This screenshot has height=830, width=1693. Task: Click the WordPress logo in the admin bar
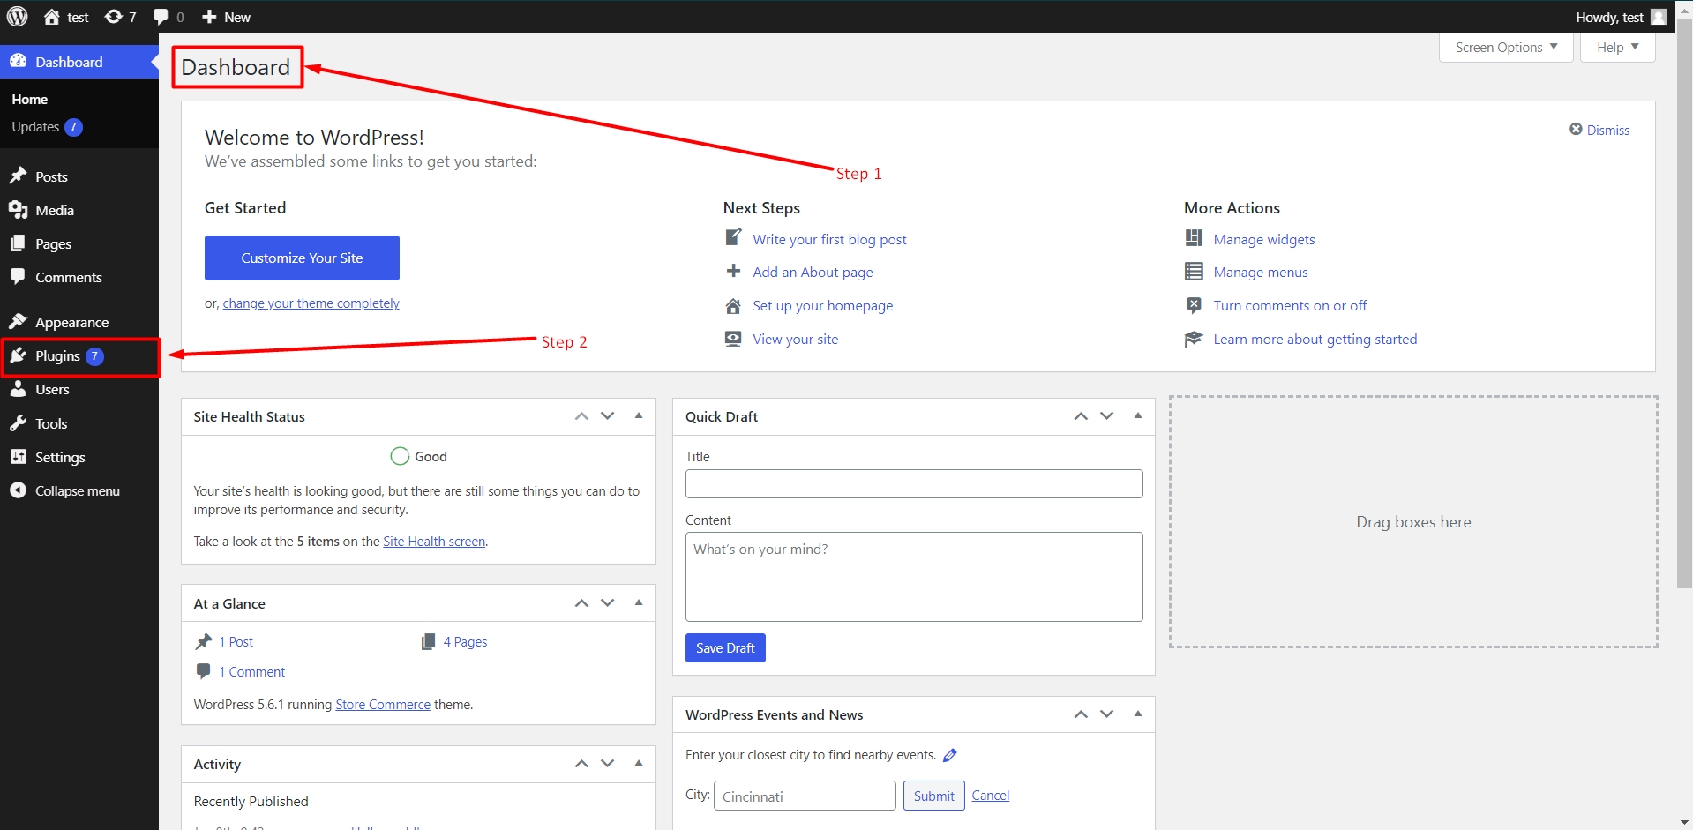point(18,17)
